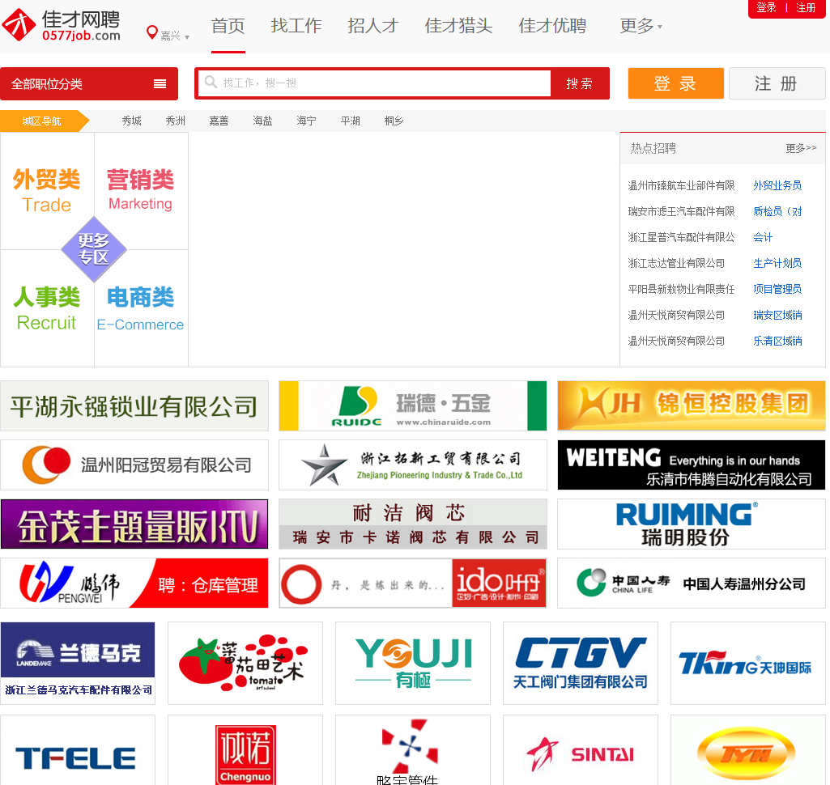This screenshot has height=785, width=830.
Task: Open 浙江拓新工贸有限公司 banner
Action: (x=413, y=465)
